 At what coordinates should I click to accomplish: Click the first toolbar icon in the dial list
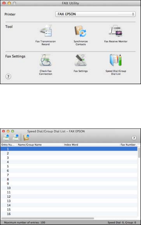tap(6, 137)
